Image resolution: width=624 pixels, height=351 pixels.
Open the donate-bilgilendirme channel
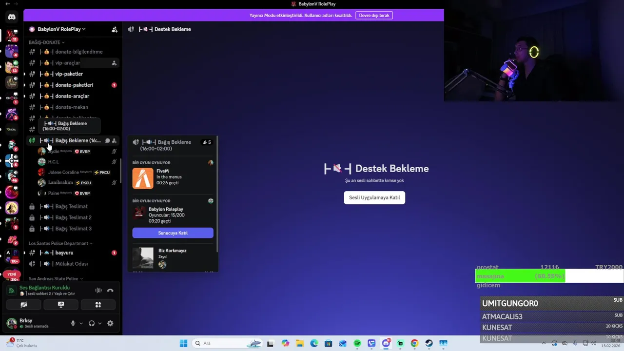click(x=72, y=52)
